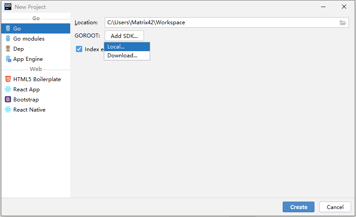
Task: Click the GoLand logo in title bar
Action: point(8,7)
